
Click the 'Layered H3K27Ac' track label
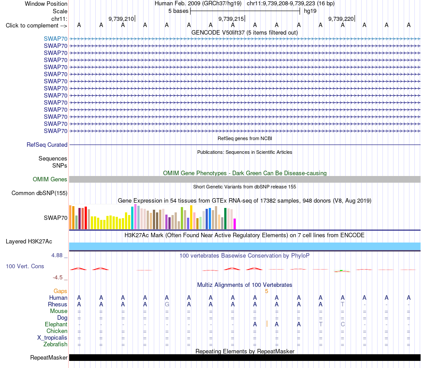[29, 242]
